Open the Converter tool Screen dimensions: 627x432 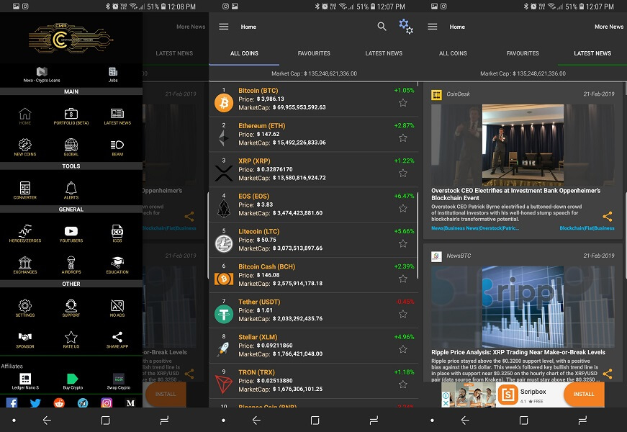tap(25, 190)
